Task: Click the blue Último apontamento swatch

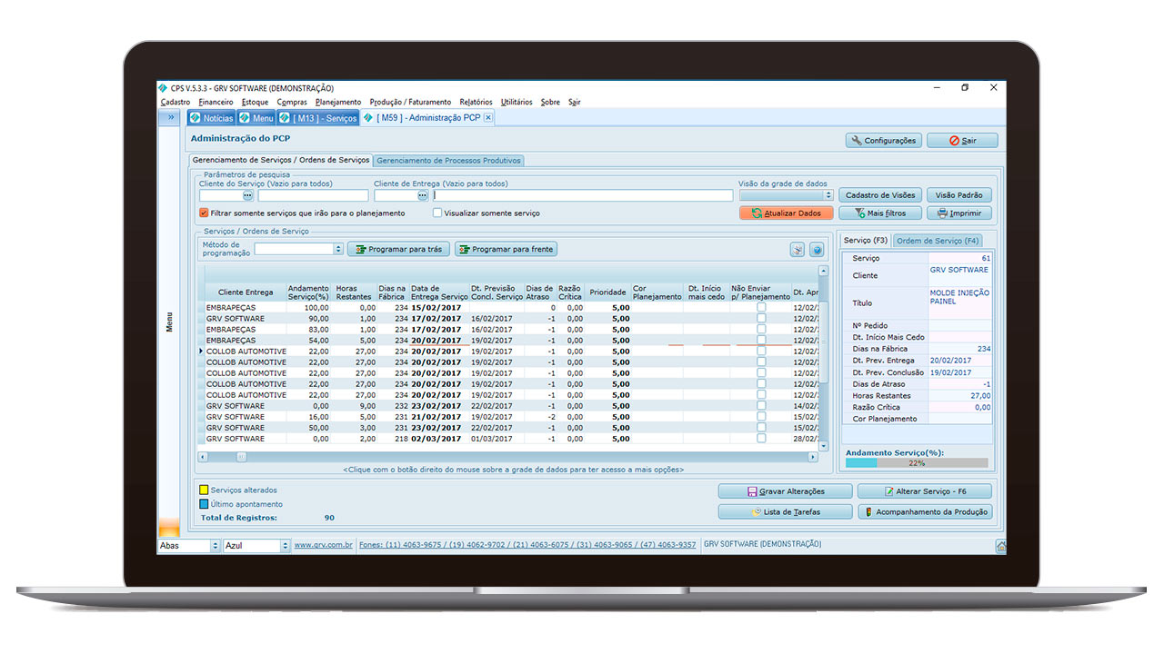Action: (x=204, y=504)
